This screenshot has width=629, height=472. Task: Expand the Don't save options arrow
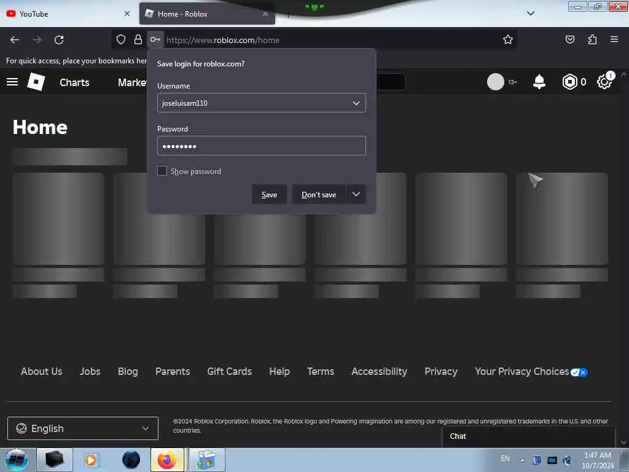(356, 194)
